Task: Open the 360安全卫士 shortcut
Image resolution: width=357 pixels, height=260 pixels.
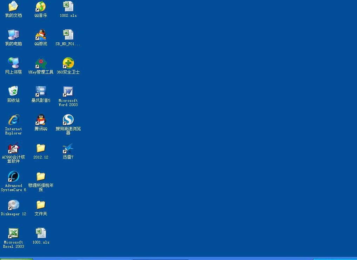Action: pos(68,63)
